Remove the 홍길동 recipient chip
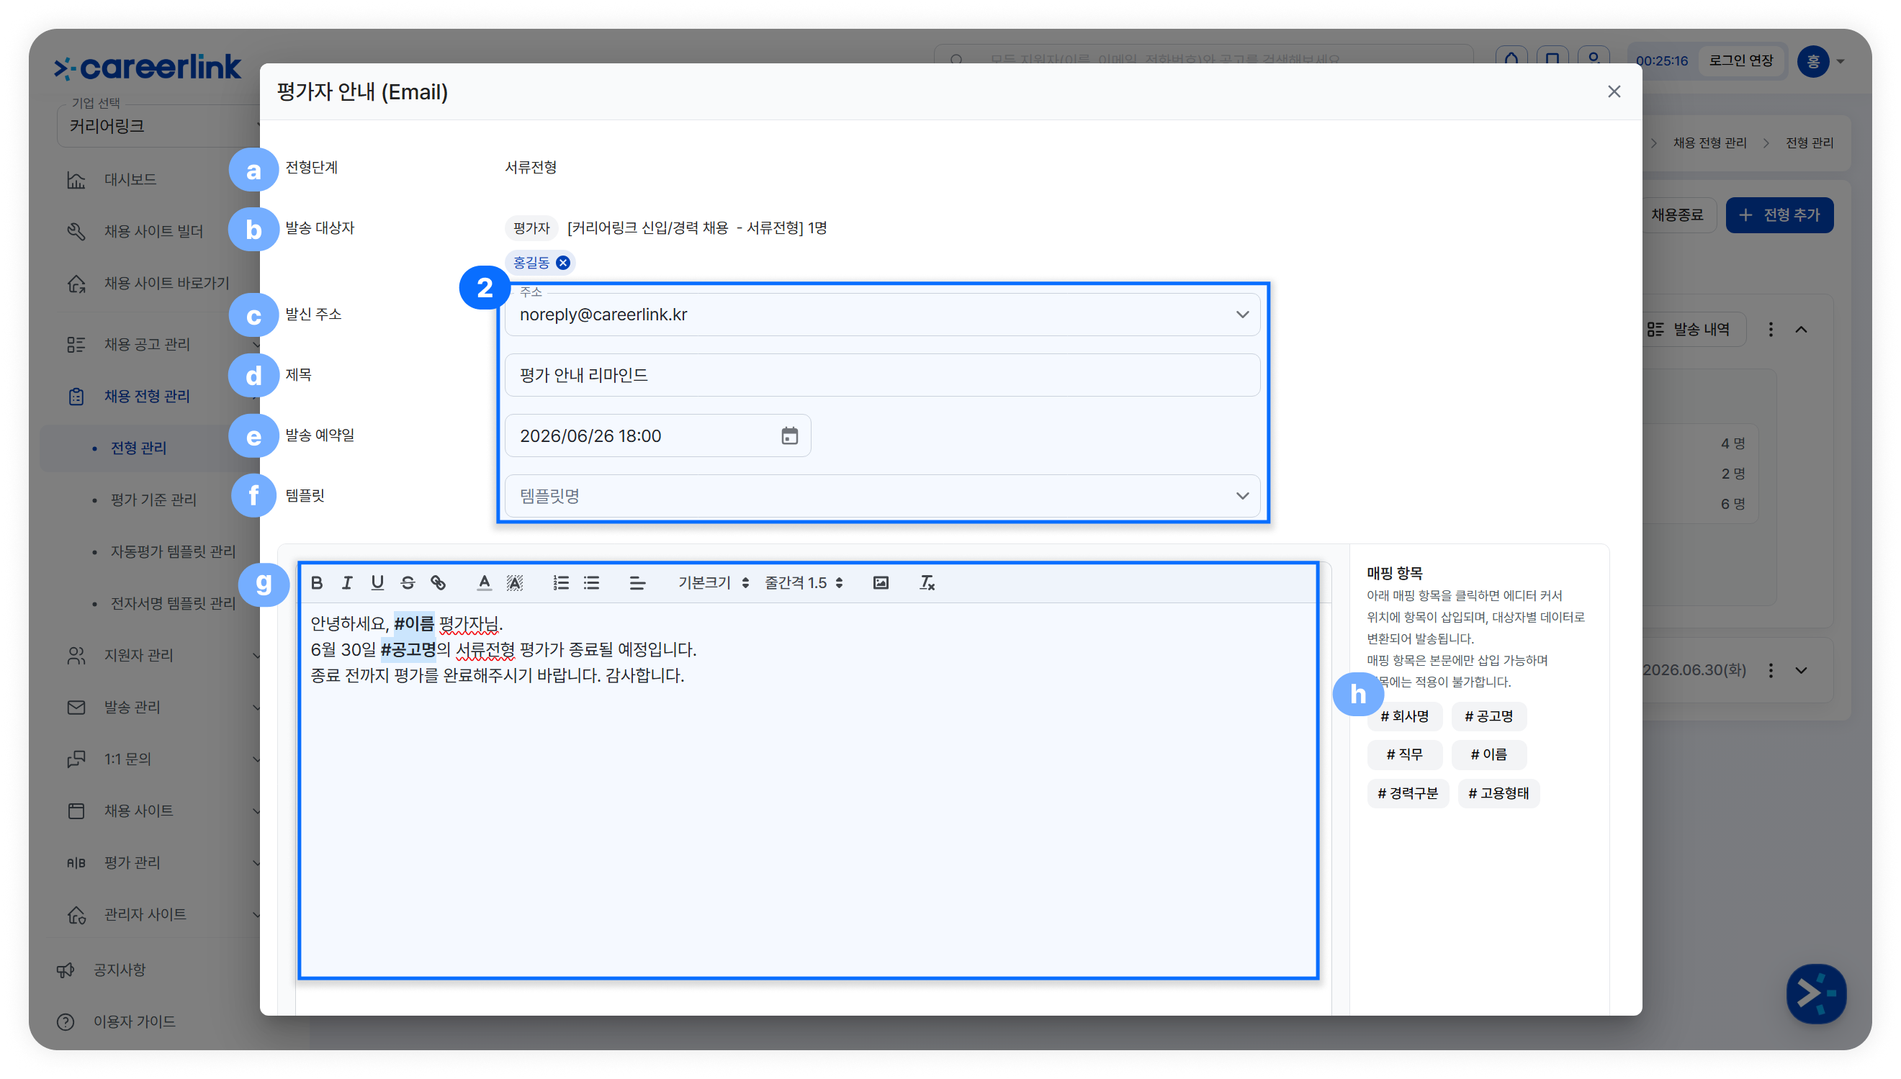1901x1079 pixels. click(x=563, y=263)
